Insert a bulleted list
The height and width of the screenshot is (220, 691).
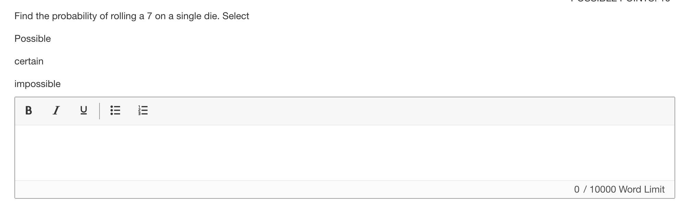(x=115, y=110)
